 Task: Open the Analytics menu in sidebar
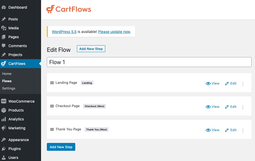[16, 119]
